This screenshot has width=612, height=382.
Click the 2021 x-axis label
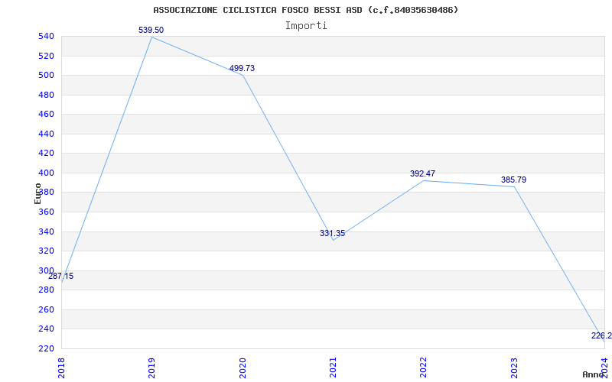(x=333, y=368)
